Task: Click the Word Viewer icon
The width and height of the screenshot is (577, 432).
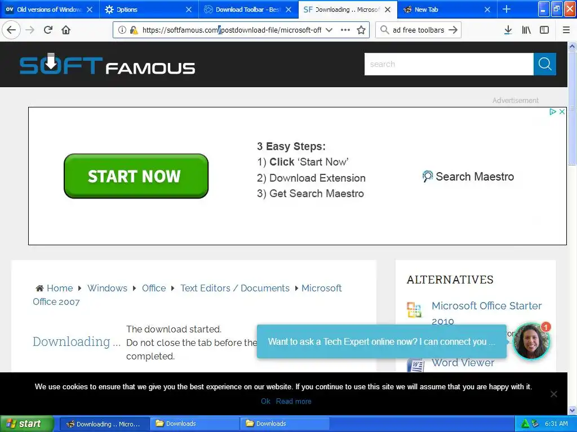Action: pos(415,366)
